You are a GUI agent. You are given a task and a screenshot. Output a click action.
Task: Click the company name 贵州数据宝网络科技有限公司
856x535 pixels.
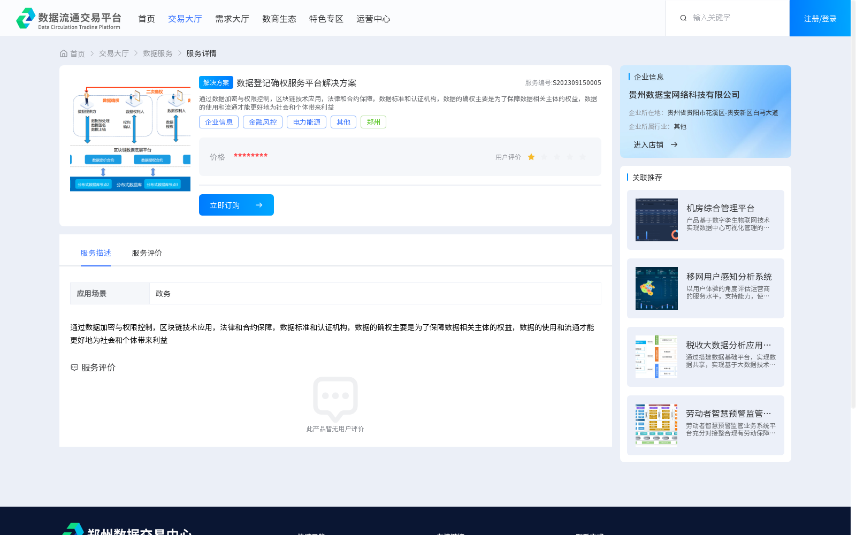(684, 95)
